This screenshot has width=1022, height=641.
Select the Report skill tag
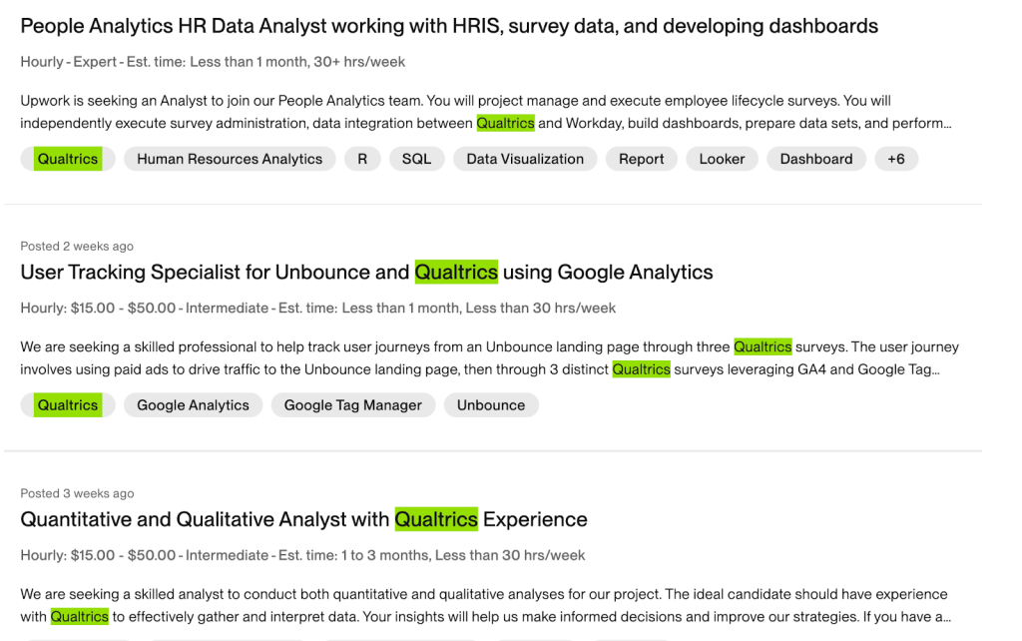pos(641,159)
